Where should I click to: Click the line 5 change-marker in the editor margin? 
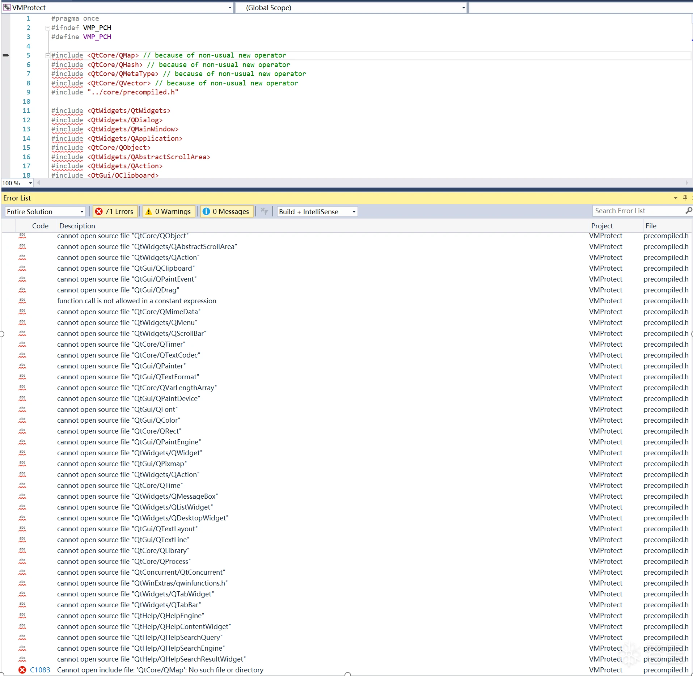pyautogui.click(x=6, y=55)
